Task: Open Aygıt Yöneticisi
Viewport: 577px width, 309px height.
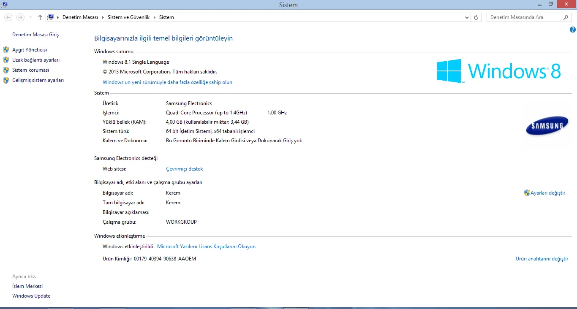Action: point(30,50)
